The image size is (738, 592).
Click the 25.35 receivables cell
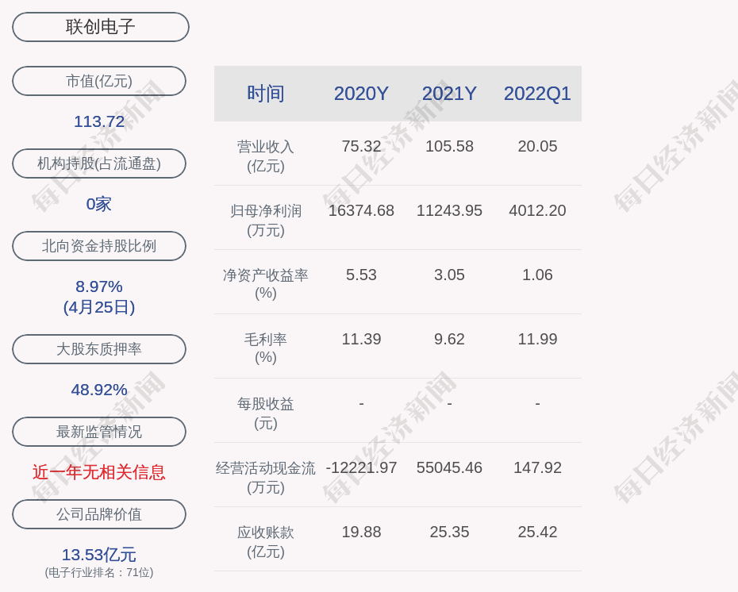[449, 532]
